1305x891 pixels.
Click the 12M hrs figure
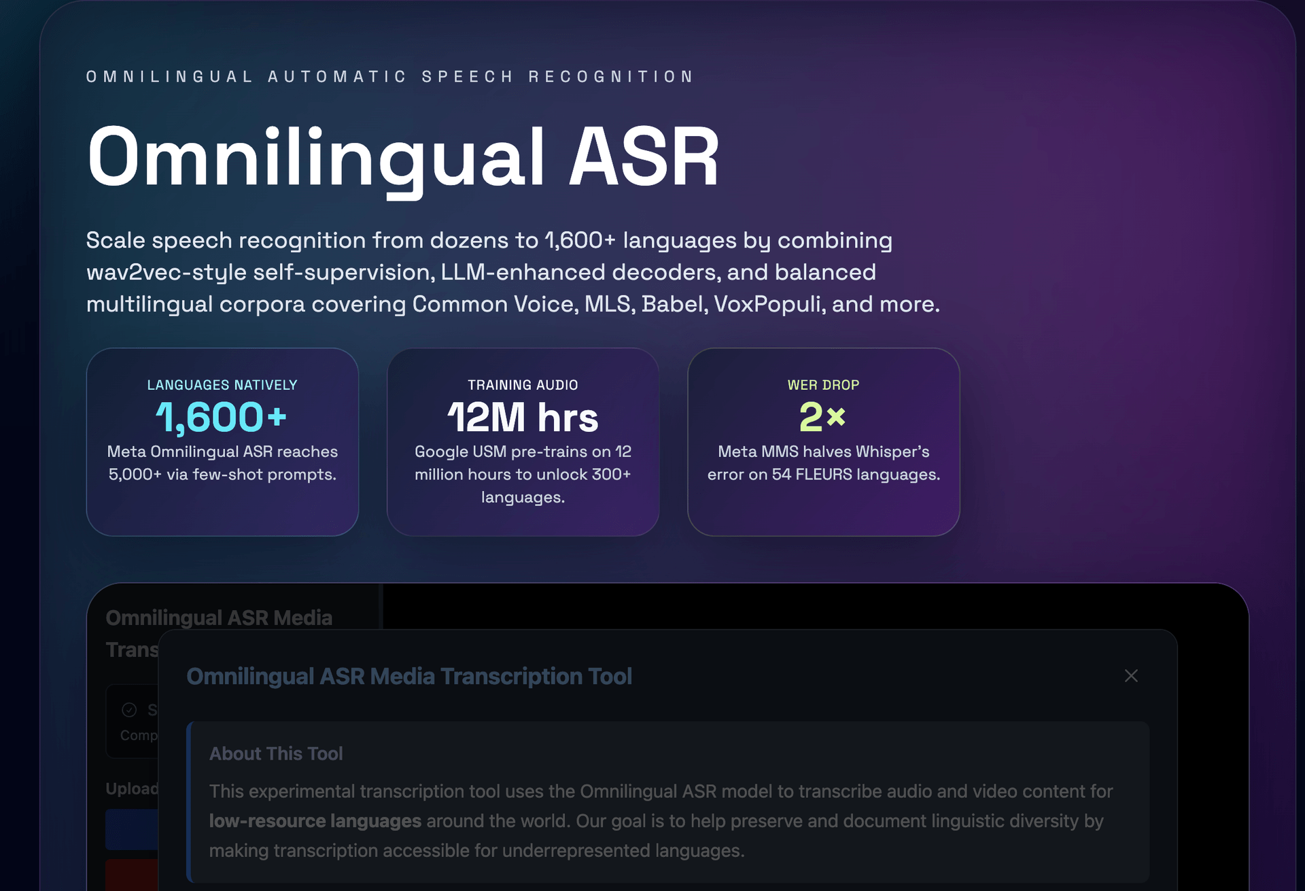click(523, 417)
